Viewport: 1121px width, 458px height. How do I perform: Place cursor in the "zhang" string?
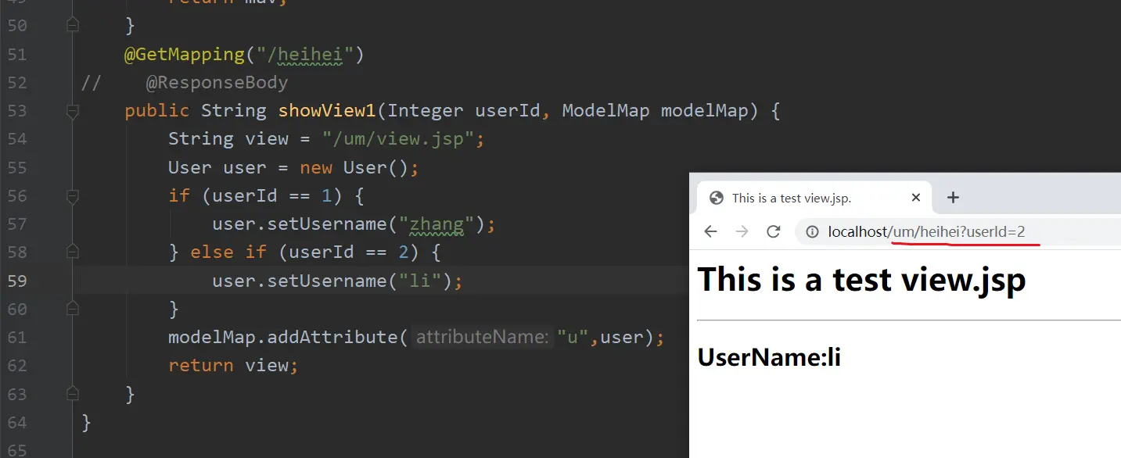(437, 224)
